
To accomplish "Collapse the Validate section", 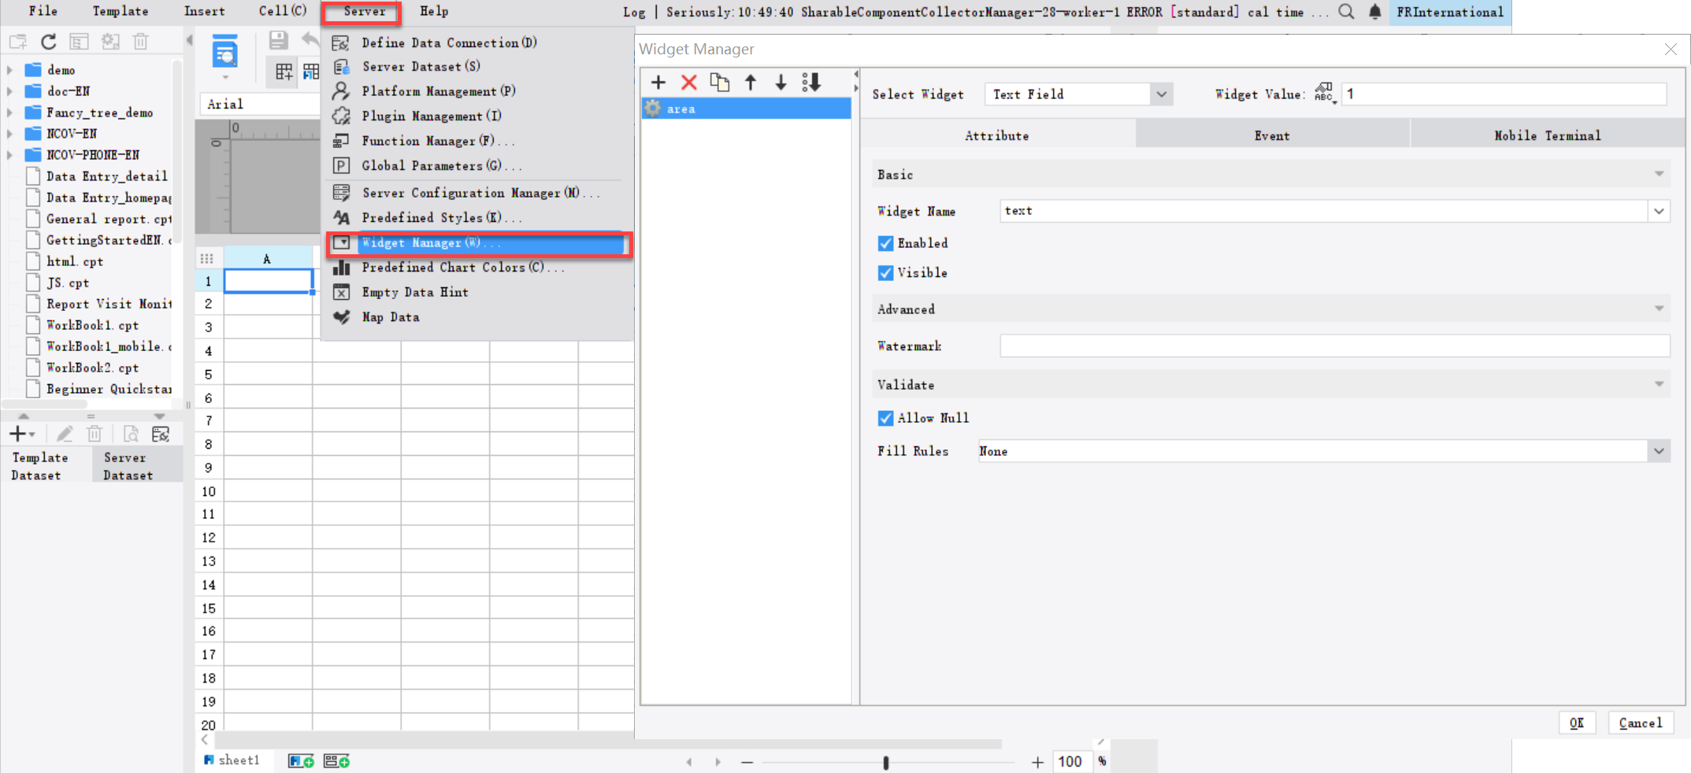I will pyautogui.click(x=1659, y=384).
